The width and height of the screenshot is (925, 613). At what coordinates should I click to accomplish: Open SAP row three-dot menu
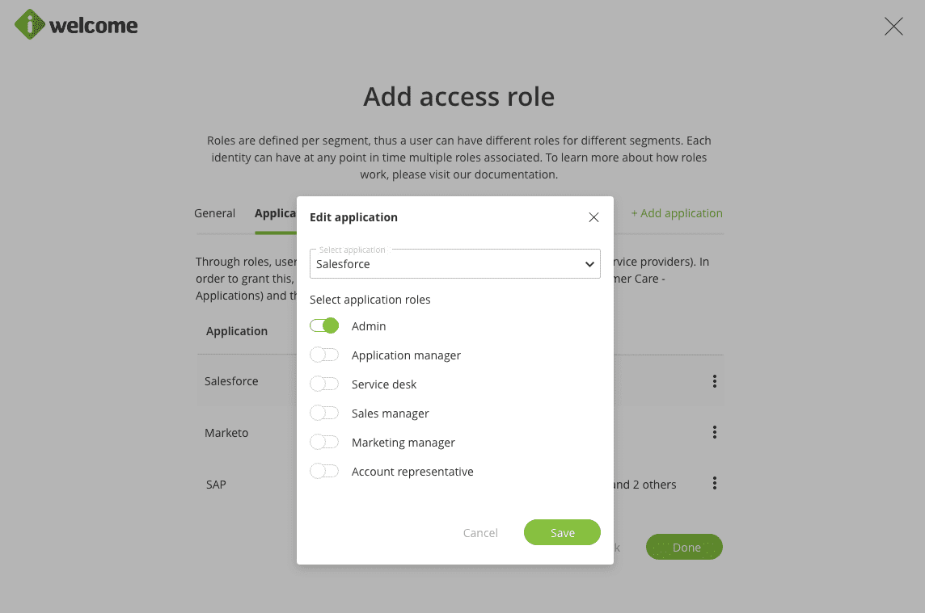click(x=715, y=484)
